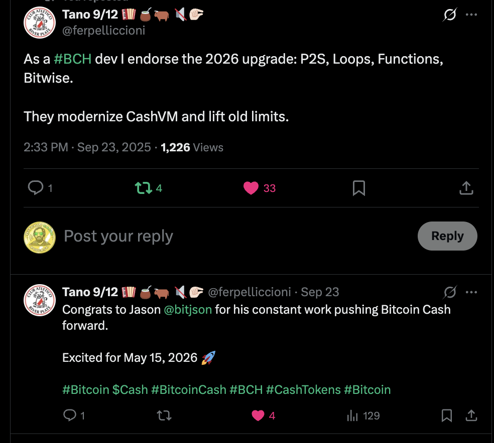Open more options menu on main post
494x443 pixels.
pos(471,15)
